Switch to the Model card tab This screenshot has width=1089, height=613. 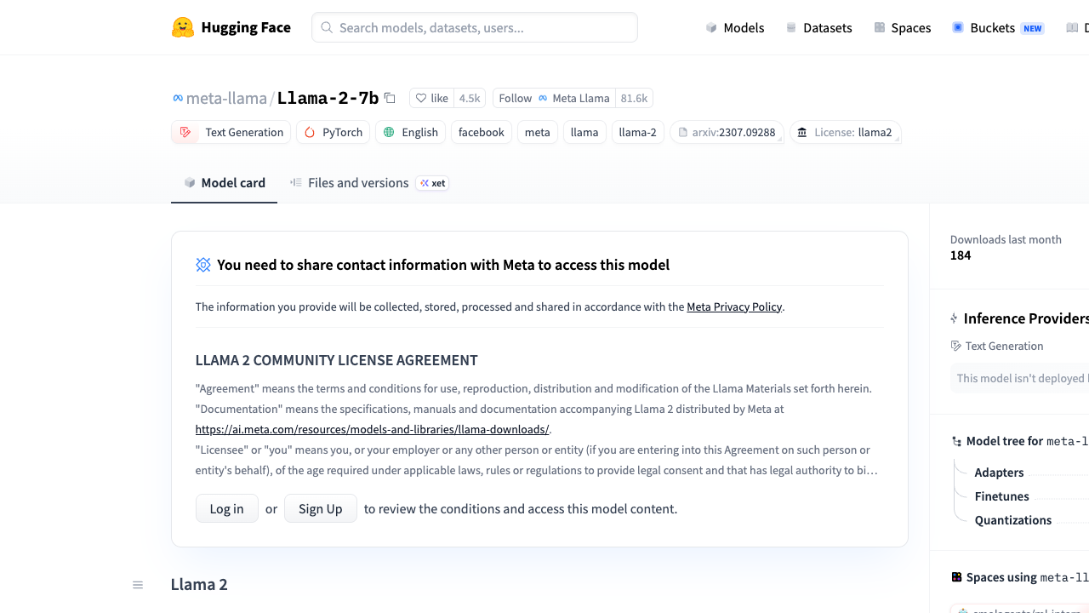(x=225, y=182)
